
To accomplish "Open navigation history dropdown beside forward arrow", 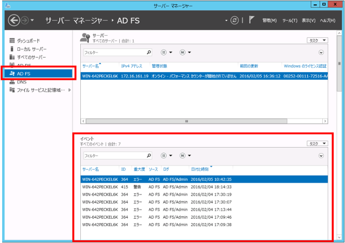I will click(x=32, y=20).
